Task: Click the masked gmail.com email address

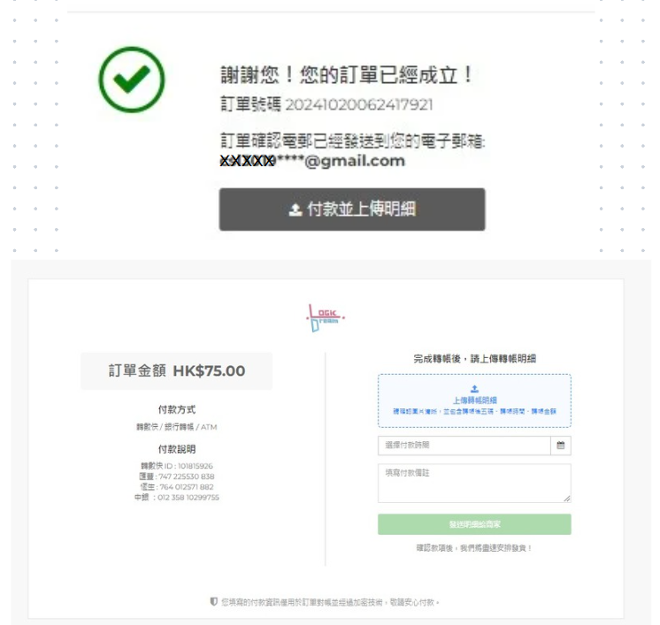Action: click(x=312, y=161)
